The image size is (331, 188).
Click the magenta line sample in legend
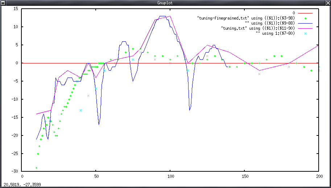point(305,28)
